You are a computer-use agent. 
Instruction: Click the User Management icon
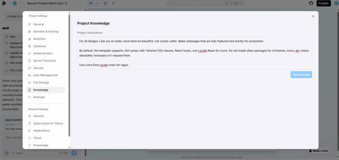point(30,75)
